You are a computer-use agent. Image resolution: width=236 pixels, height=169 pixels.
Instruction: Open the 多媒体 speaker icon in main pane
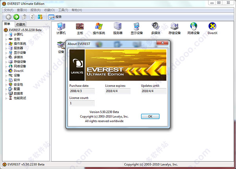point(156,28)
